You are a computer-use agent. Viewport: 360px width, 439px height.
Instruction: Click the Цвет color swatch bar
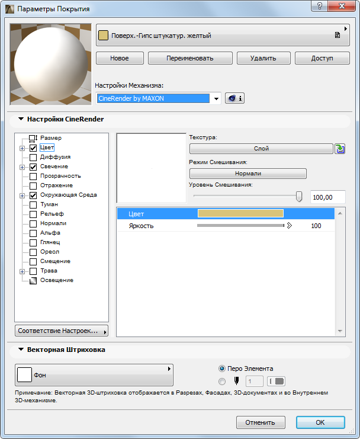pos(240,214)
